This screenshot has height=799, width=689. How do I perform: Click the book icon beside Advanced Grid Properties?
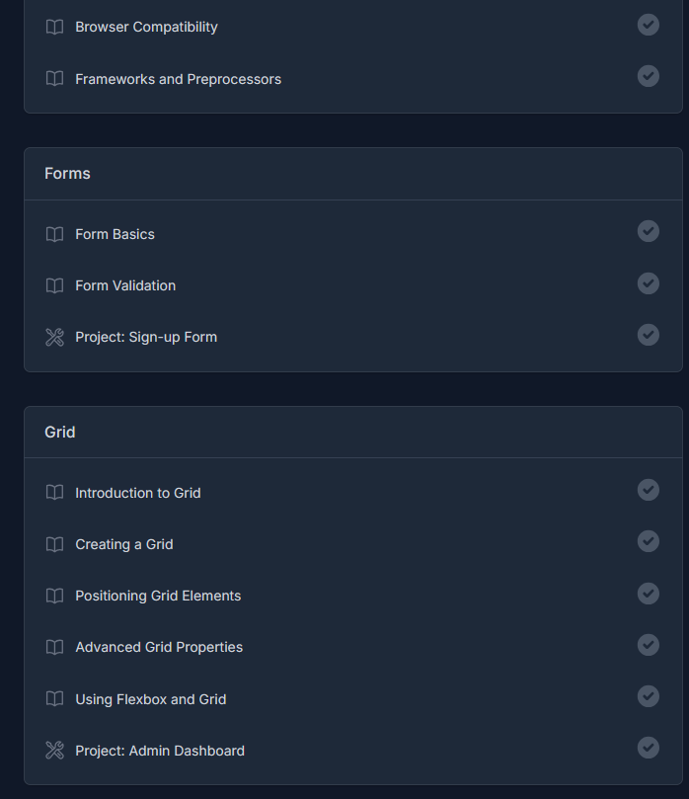click(x=54, y=647)
